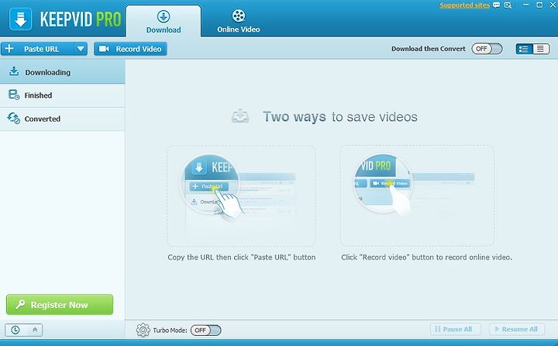Click the chat search icon in title bar
The width and height of the screenshot is (558, 346).
point(508,5)
